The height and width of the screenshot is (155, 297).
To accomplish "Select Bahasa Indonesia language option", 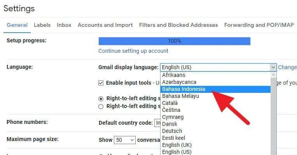I will tap(215, 89).
